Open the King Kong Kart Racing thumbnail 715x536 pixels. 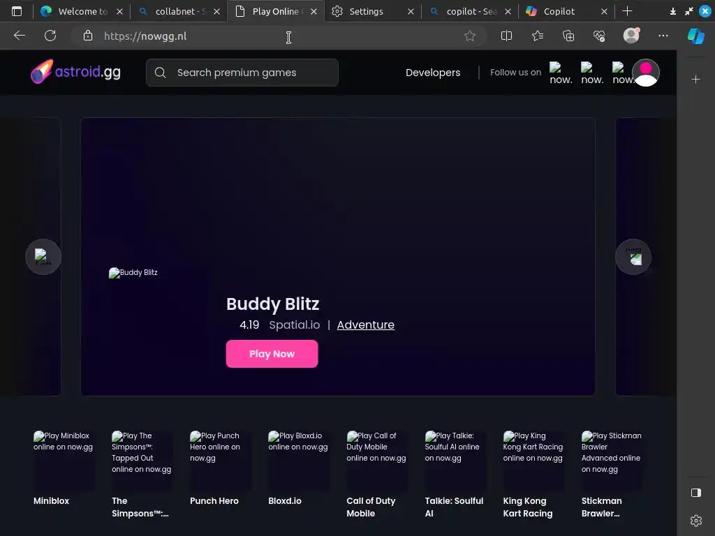tap(534, 460)
